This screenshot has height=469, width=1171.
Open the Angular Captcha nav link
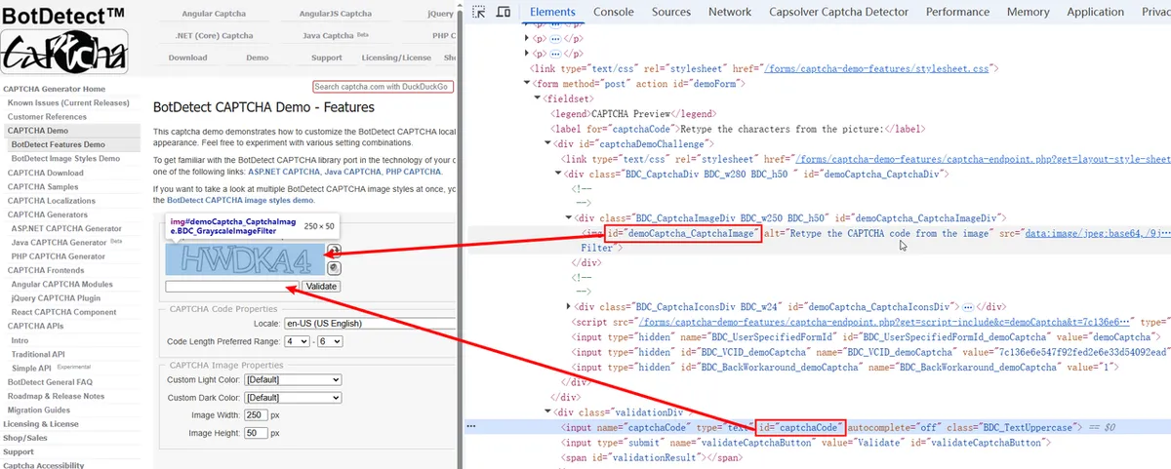[x=214, y=15]
